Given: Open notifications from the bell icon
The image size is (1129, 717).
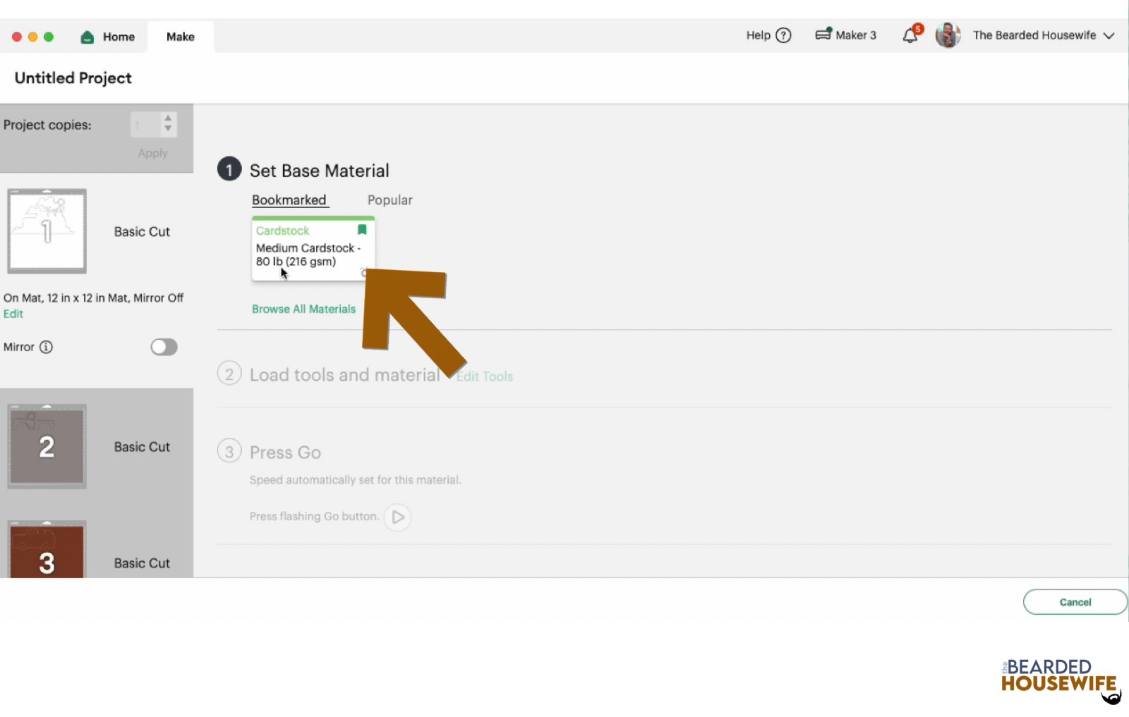Looking at the screenshot, I should coord(910,35).
